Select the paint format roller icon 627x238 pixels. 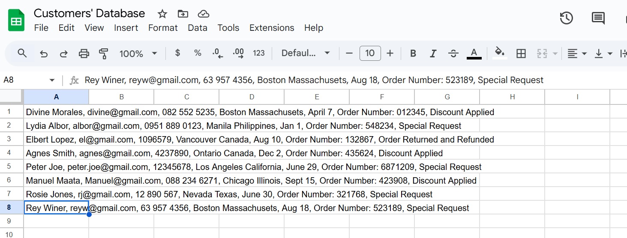(103, 54)
